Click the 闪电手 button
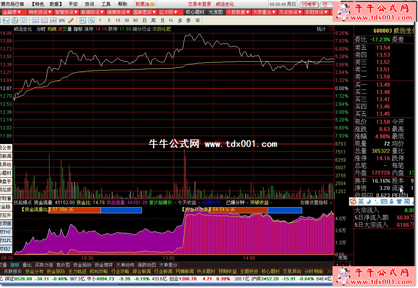Viewport: 418px width, 288px height. [x=309, y=4]
